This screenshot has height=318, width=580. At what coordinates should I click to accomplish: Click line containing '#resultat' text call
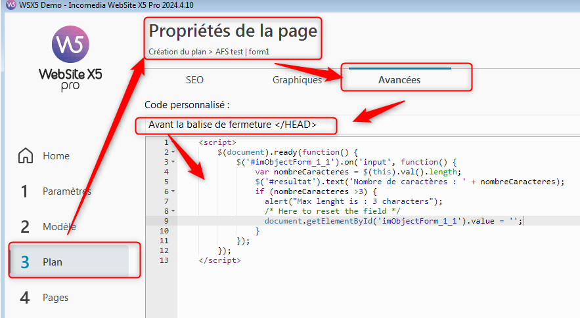409,182
